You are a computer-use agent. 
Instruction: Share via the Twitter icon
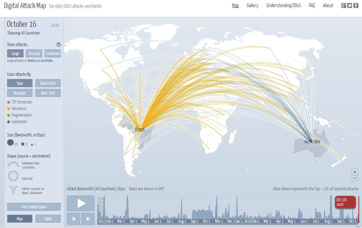[349, 5]
